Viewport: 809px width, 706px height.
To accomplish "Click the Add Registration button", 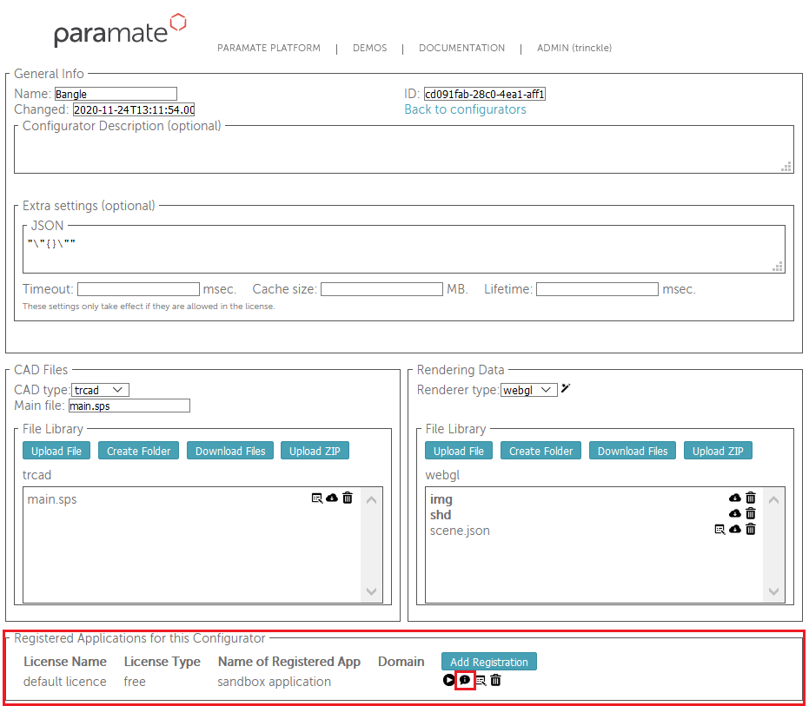I will [489, 662].
